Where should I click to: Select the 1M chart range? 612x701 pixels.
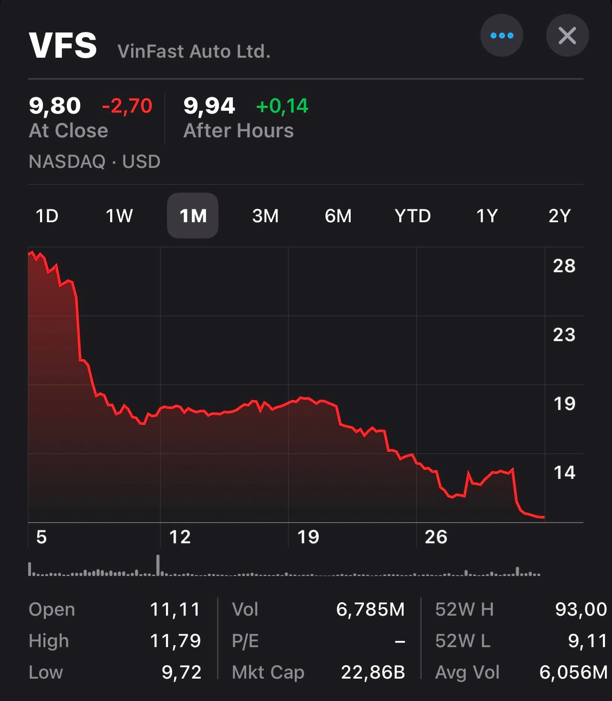(193, 216)
